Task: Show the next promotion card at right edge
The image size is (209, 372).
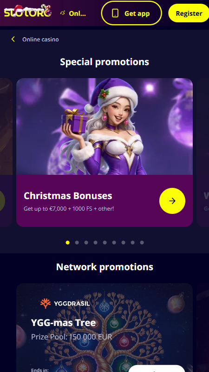Action: [203, 153]
